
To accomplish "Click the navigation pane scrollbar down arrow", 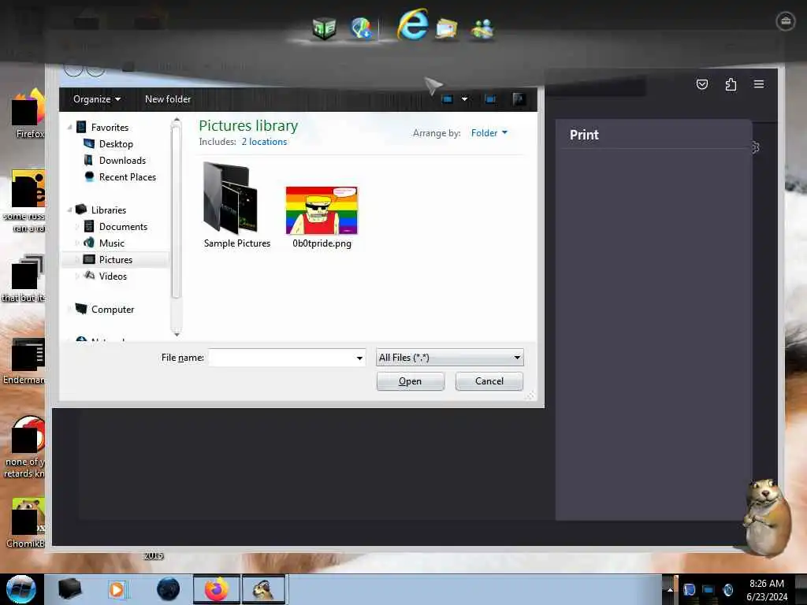I will click(177, 334).
